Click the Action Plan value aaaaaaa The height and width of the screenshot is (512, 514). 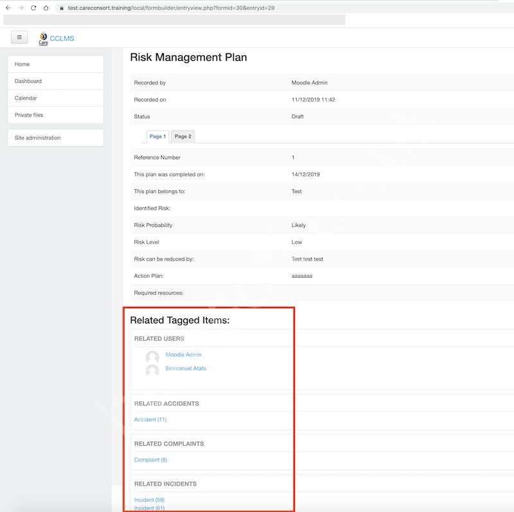coord(302,276)
